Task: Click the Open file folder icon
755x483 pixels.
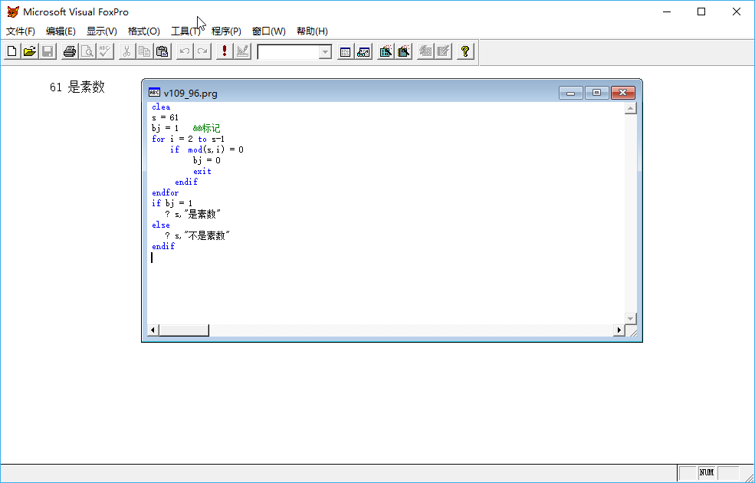Action: click(x=30, y=51)
